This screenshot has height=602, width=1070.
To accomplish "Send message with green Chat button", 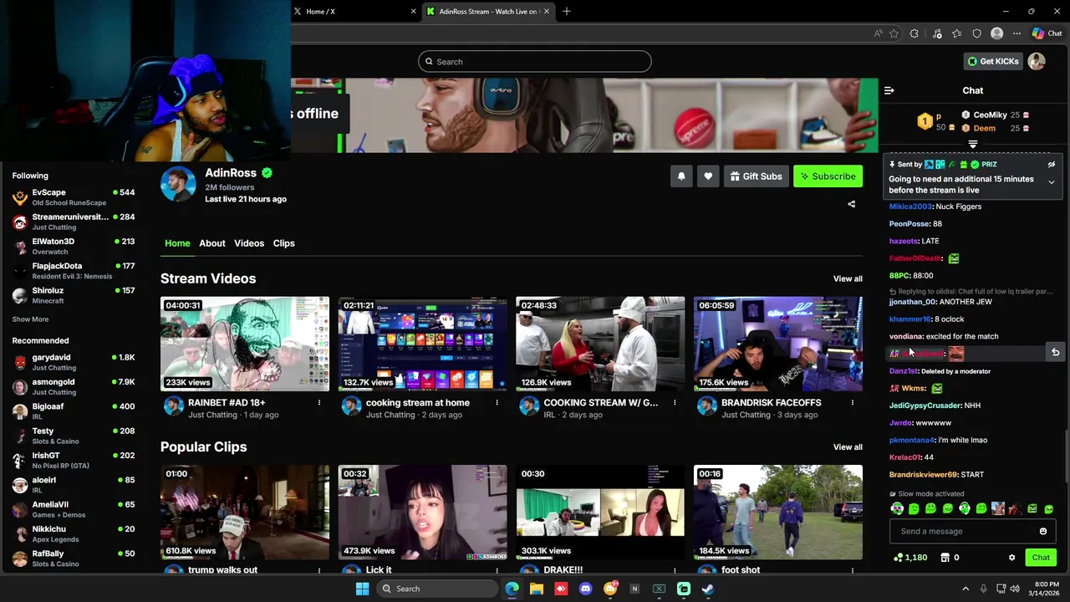I will click(x=1041, y=558).
